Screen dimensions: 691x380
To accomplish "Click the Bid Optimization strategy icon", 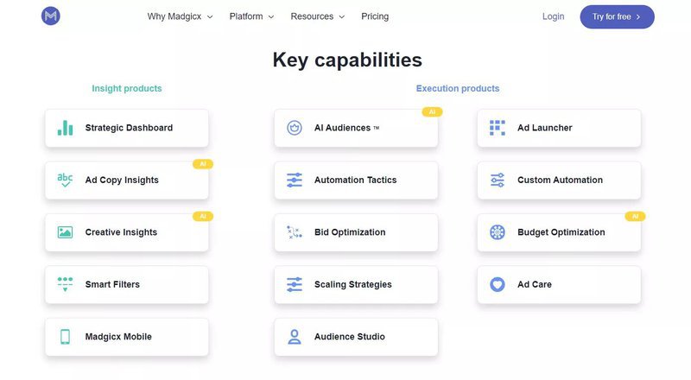I will [x=295, y=232].
